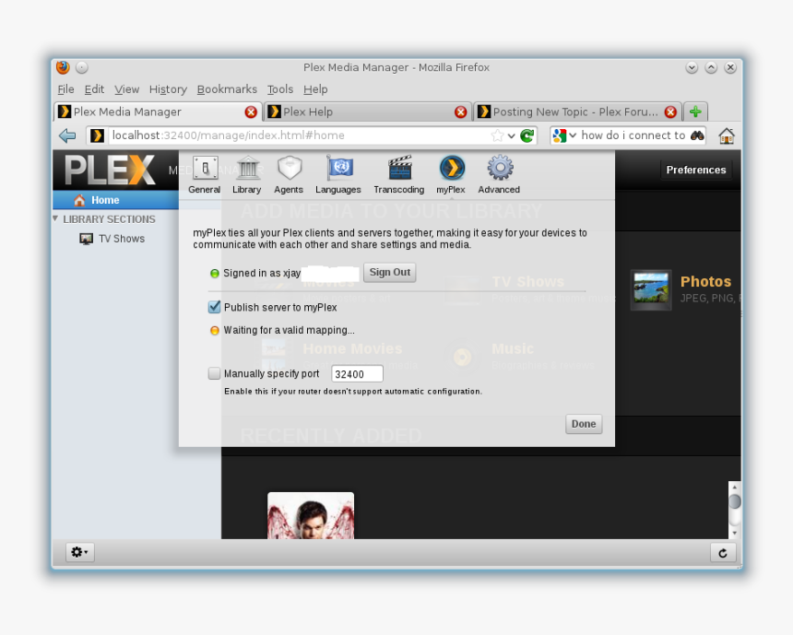Switch to Languages flag icon
The width and height of the screenshot is (793, 635).
pyautogui.click(x=338, y=169)
